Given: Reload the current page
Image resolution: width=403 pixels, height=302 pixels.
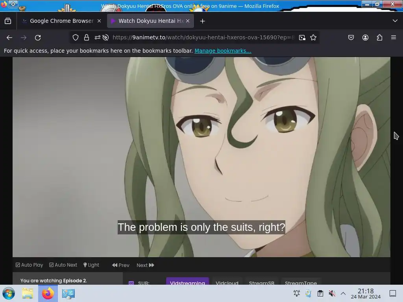Looking at the screenshot, I should [38, 38].
